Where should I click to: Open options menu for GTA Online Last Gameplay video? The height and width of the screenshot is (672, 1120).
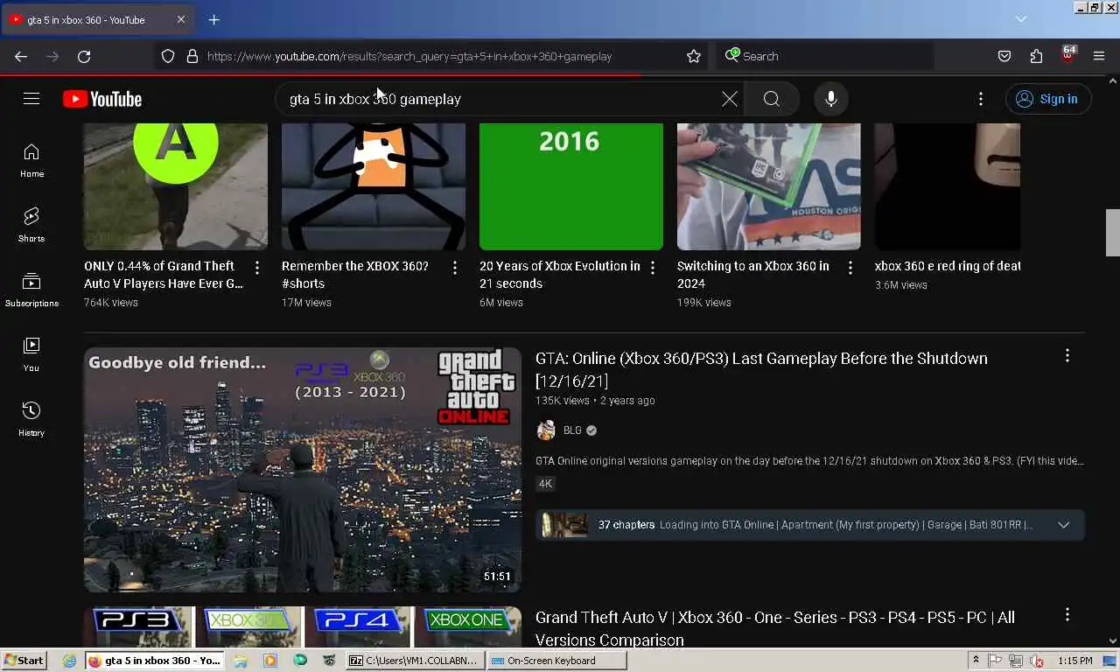[1067, 355]
